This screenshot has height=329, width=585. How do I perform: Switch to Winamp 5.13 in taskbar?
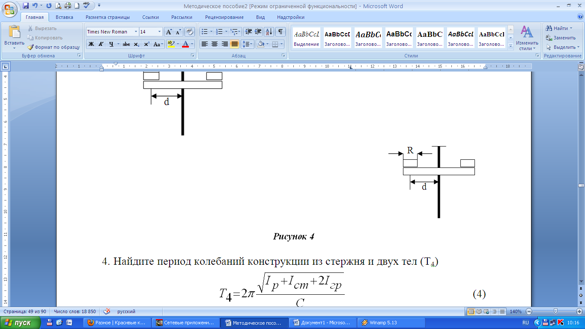(392, 323)
